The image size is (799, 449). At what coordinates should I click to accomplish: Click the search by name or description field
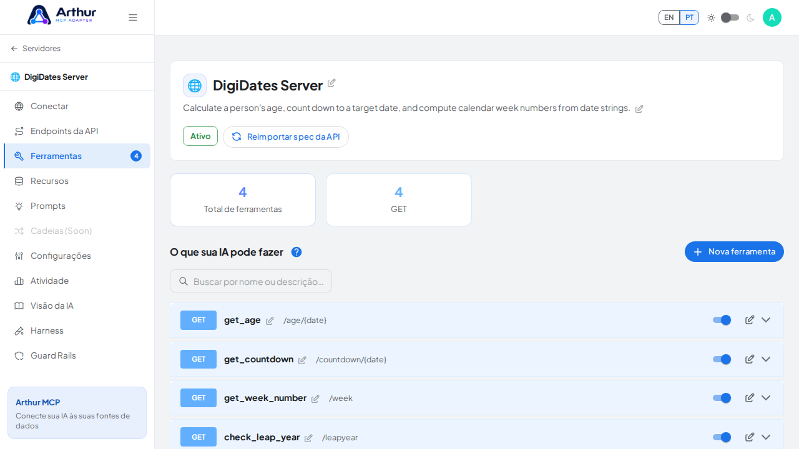[251, 281]
